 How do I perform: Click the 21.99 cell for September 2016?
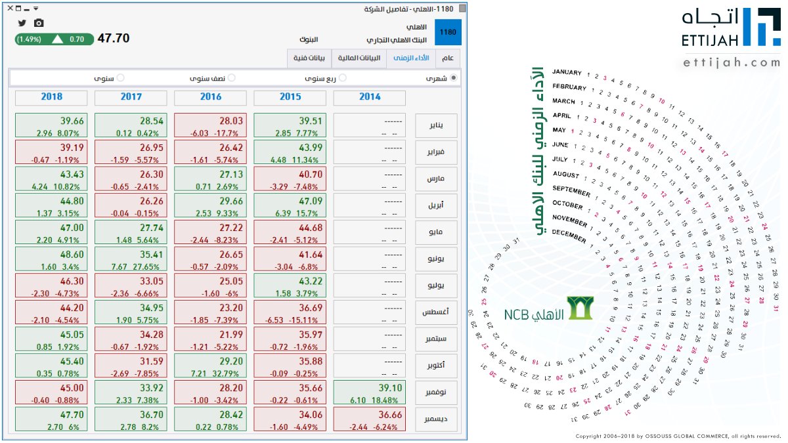(x=211, y=339)
